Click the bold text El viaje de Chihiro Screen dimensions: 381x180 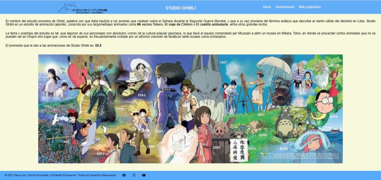(178, 25)
